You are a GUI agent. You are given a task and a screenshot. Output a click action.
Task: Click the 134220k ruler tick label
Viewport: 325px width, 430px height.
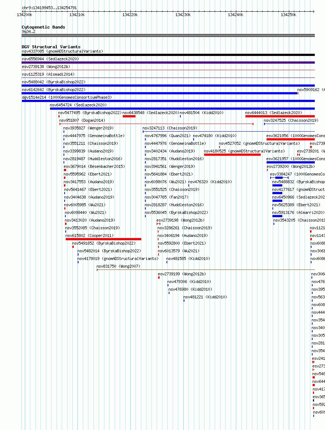click(x=130, y=15)
